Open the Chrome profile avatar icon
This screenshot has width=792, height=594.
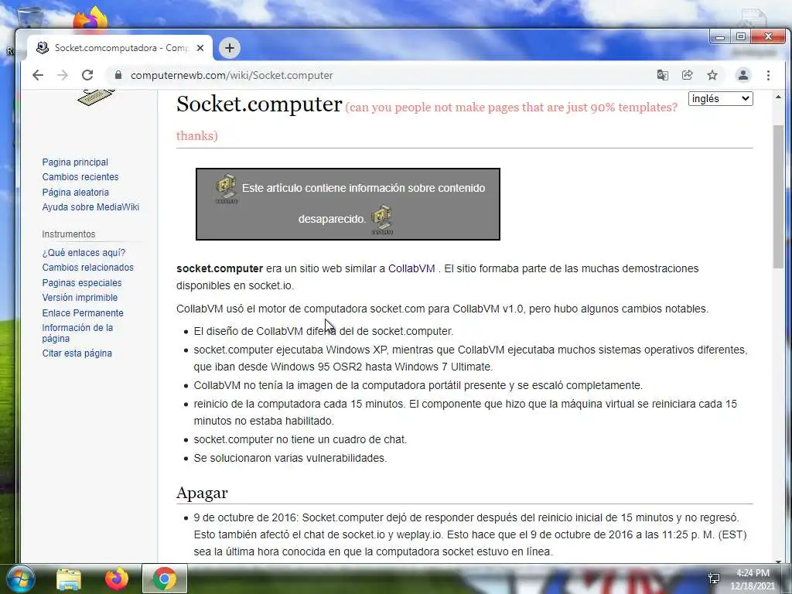pos(743,75)
